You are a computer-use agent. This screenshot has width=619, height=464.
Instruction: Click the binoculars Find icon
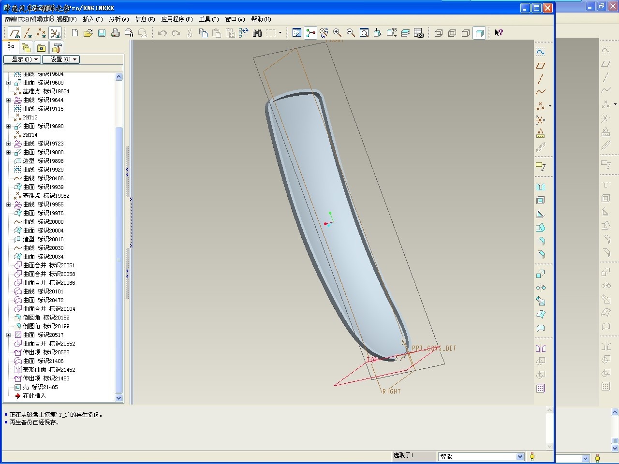click(257, 33)
